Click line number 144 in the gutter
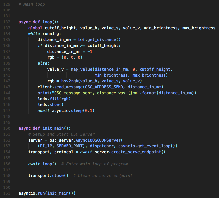The height and width of the screenshot is (198, 219). [x=7, y=93]
